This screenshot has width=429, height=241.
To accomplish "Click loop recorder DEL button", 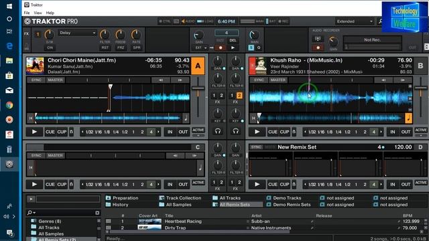I will point(233,40).
